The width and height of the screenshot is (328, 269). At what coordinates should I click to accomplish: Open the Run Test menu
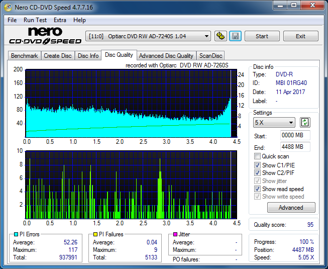point(35,20)
